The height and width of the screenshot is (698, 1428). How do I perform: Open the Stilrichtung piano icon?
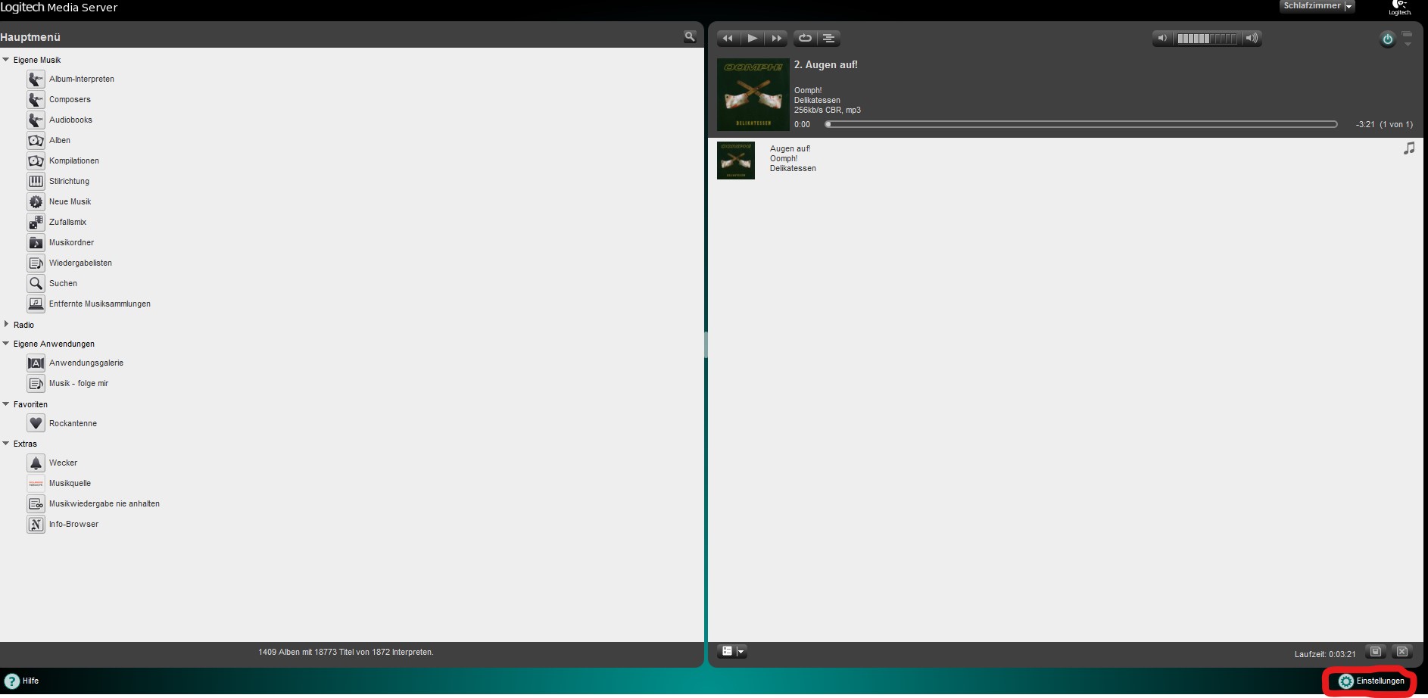(36, 181)
